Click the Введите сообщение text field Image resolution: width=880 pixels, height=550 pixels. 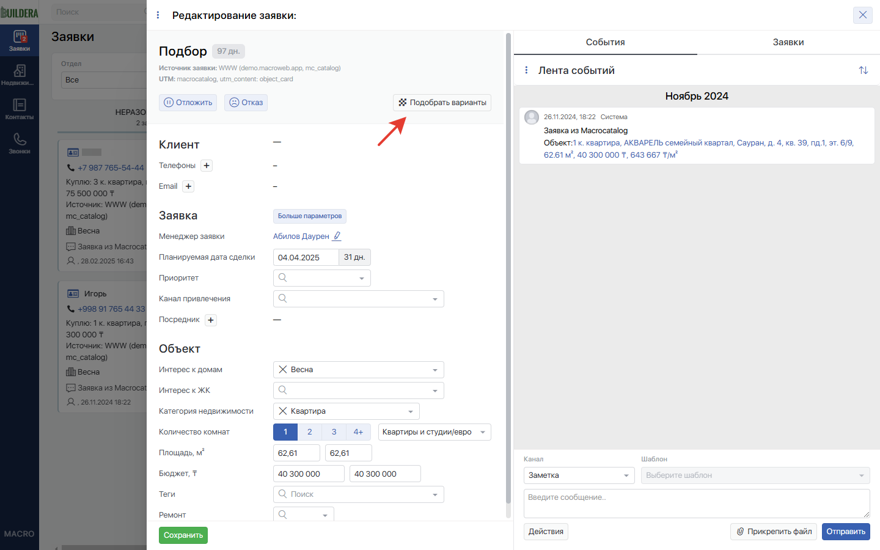pos(697,504)
